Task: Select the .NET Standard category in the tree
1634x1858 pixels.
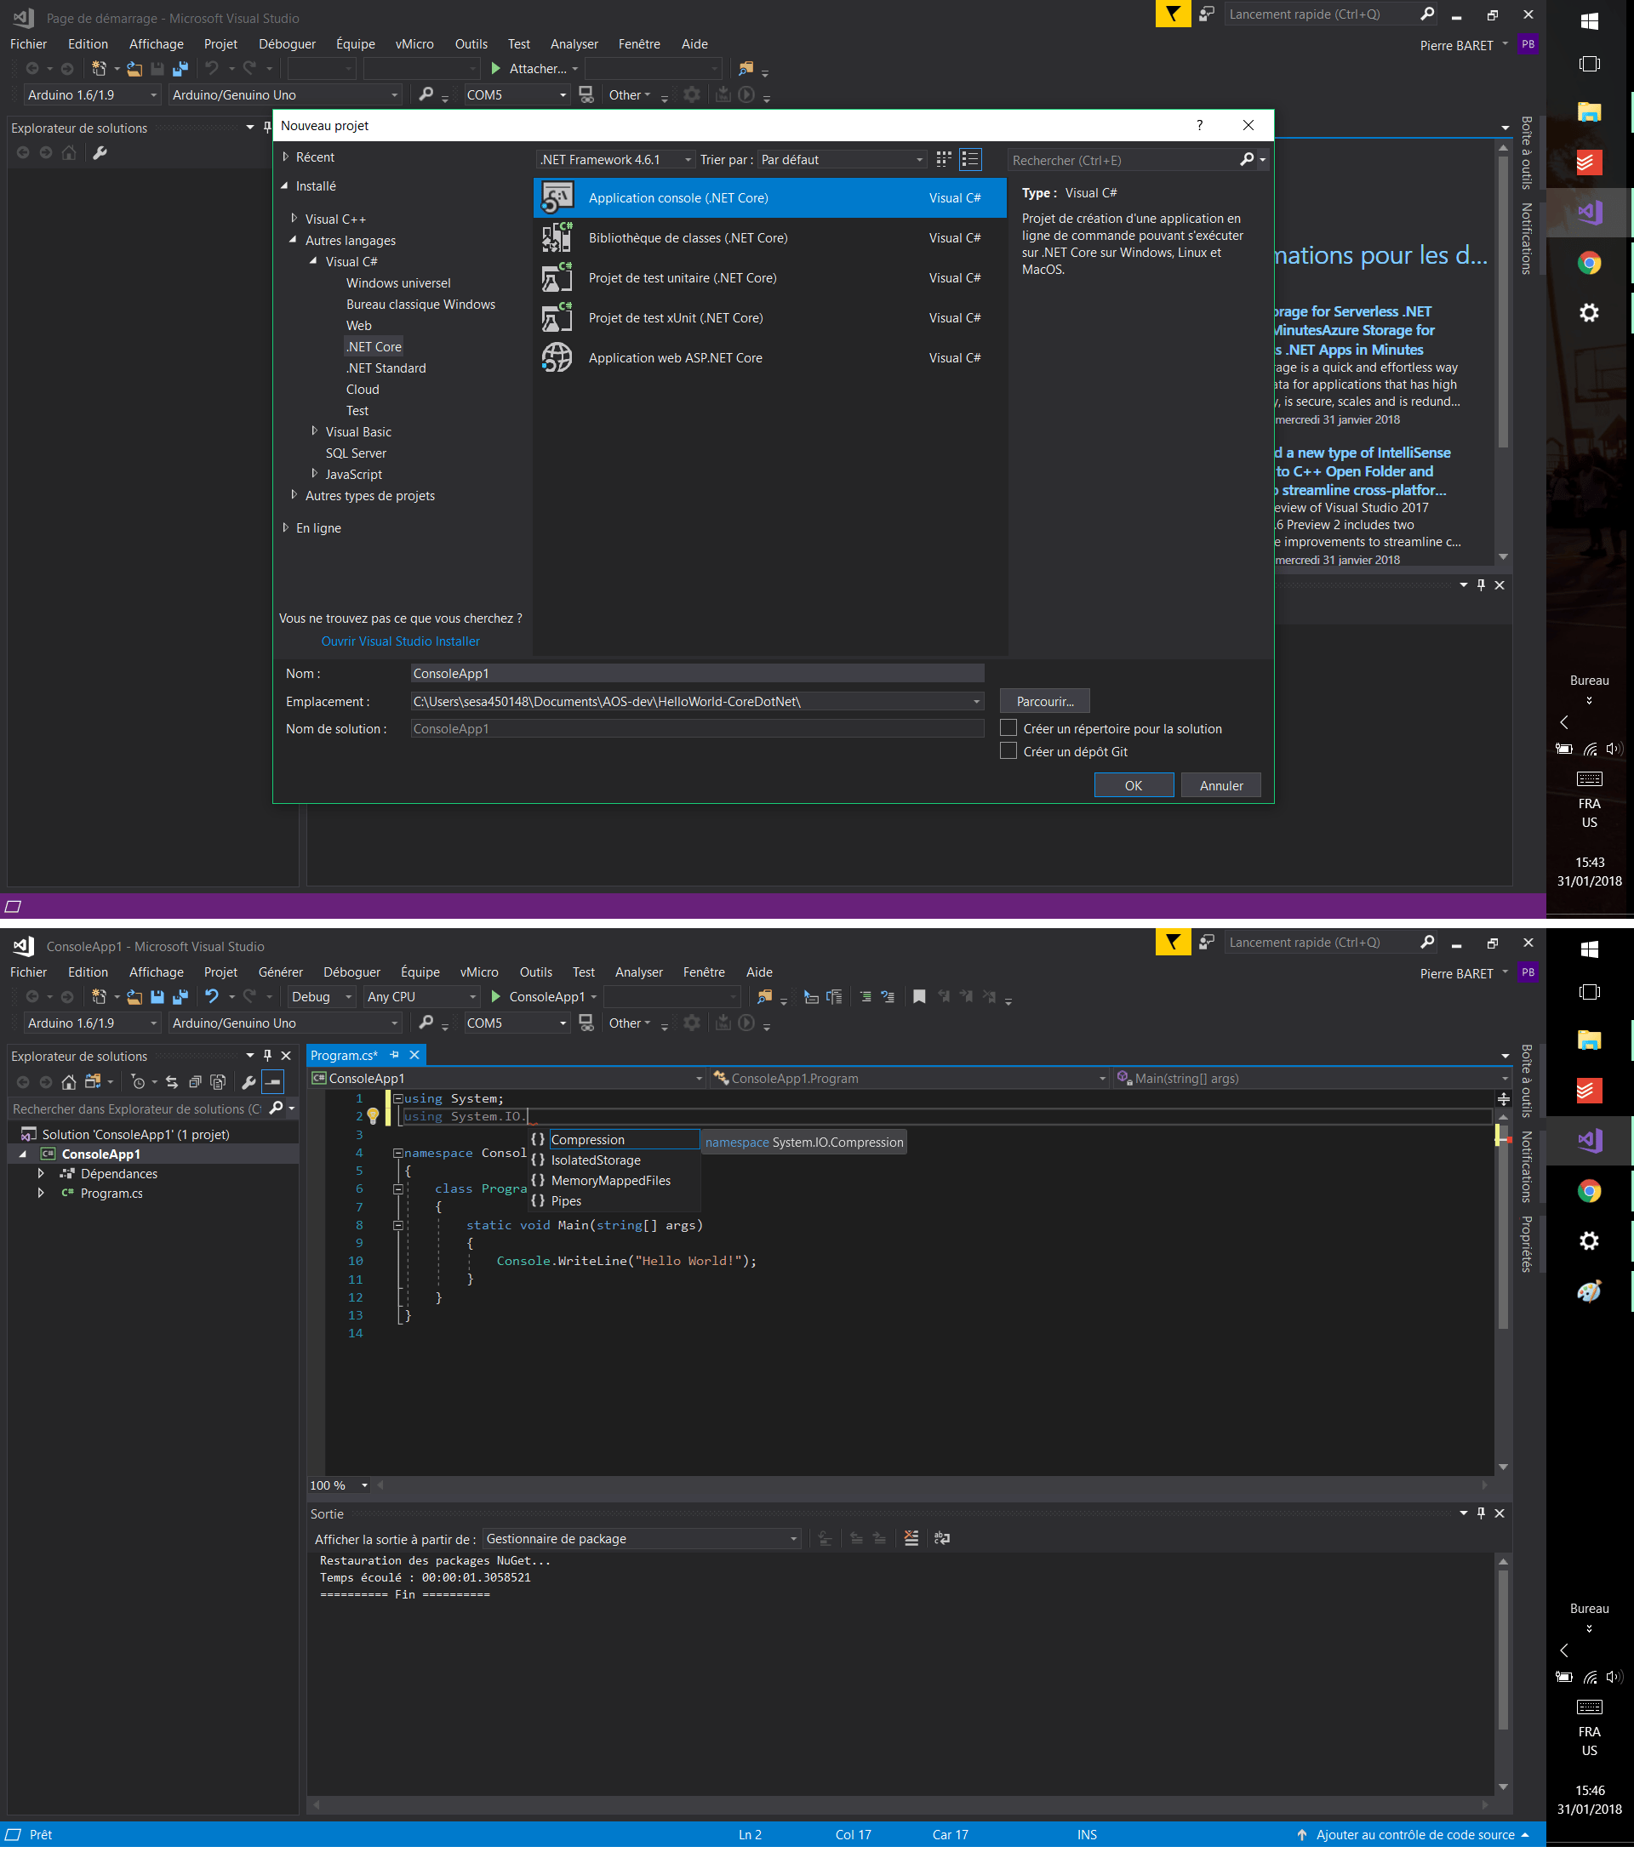Action: (386, 368)
